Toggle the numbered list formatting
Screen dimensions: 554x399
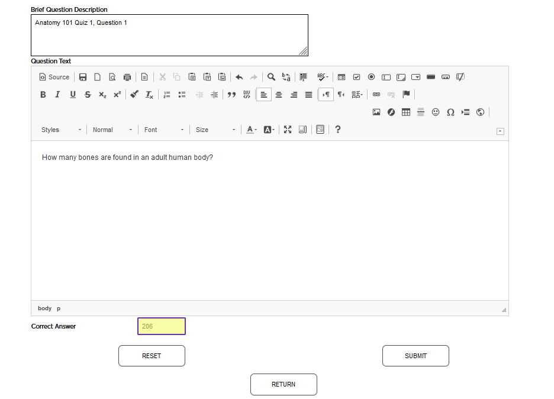167,94
